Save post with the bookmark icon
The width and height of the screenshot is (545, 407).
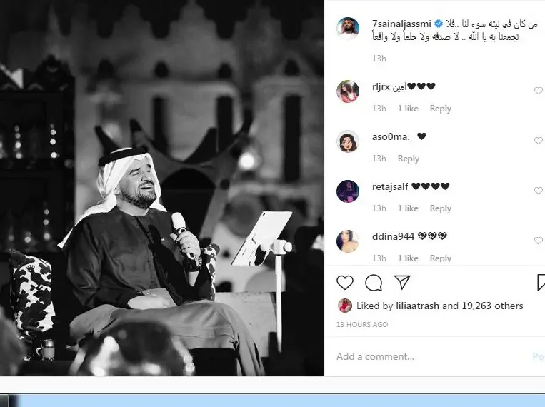541,283
